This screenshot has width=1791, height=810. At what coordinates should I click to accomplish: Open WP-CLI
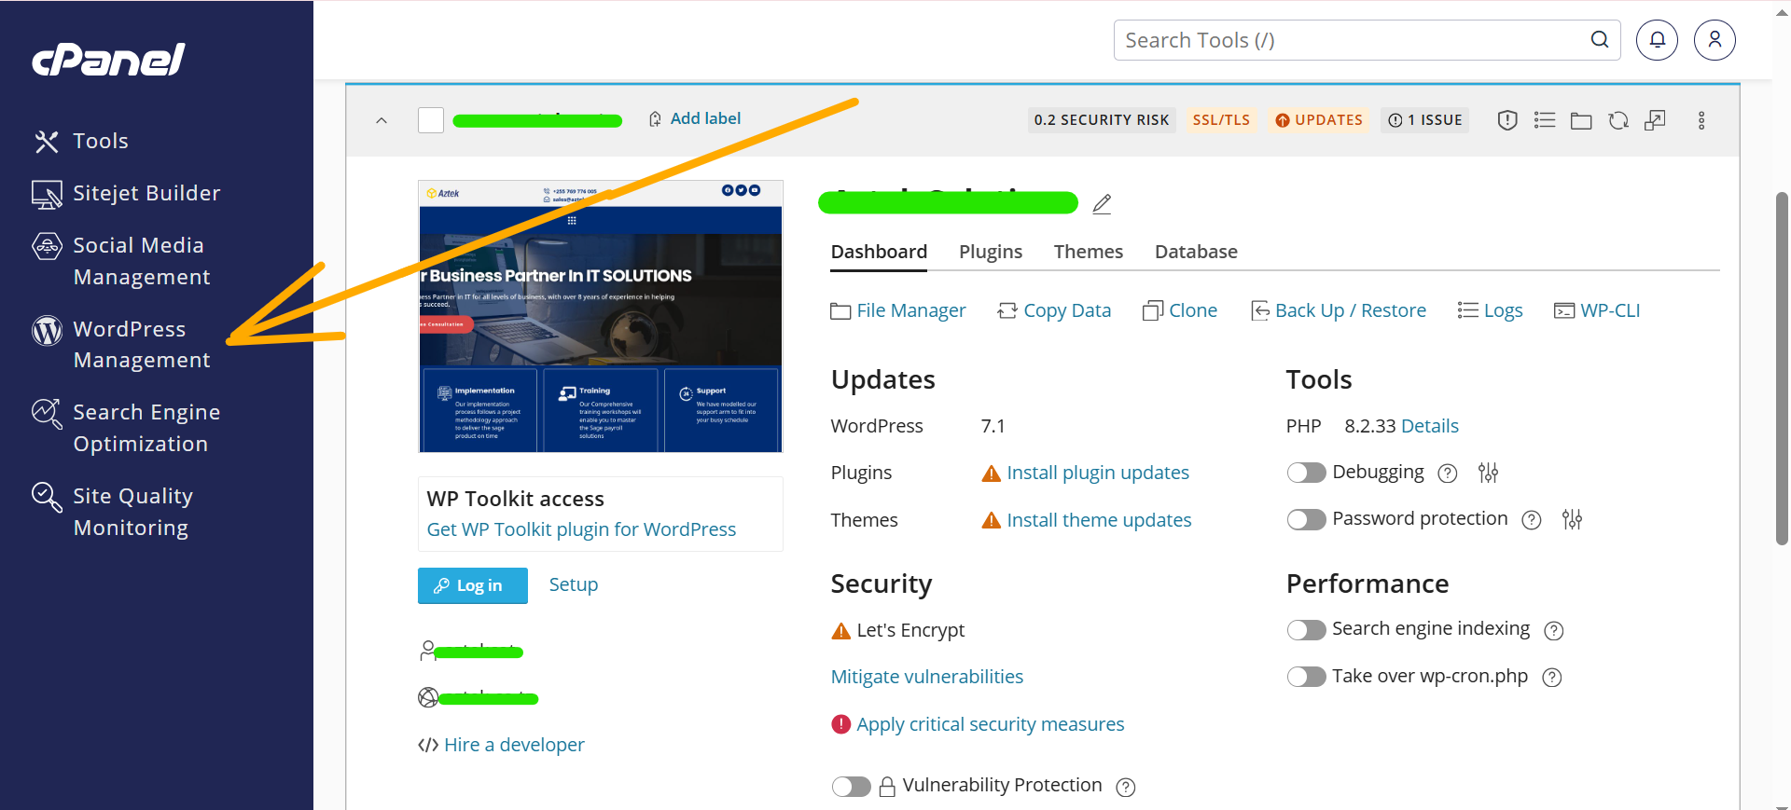pyautogui.click(x=1597, y=310)
